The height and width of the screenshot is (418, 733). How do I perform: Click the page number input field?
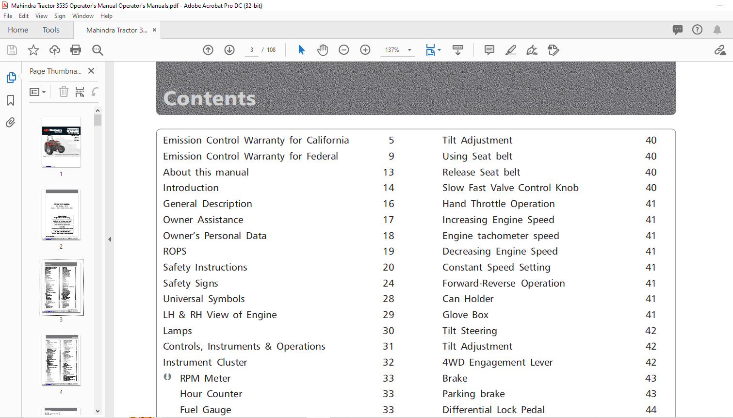(x=252, y=50)
